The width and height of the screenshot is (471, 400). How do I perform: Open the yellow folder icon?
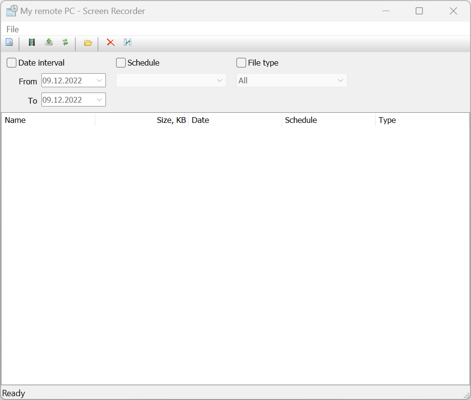[x=88, y=43]
